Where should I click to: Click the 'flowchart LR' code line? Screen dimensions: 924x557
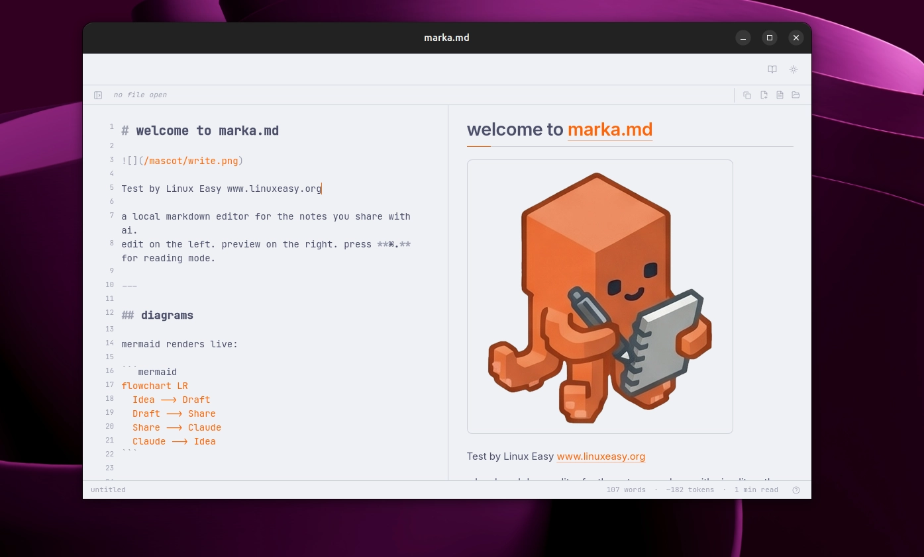click(155, 386)
